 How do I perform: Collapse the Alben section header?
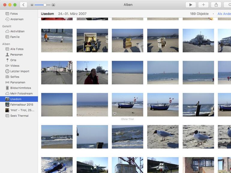click(x=6, y=44)
